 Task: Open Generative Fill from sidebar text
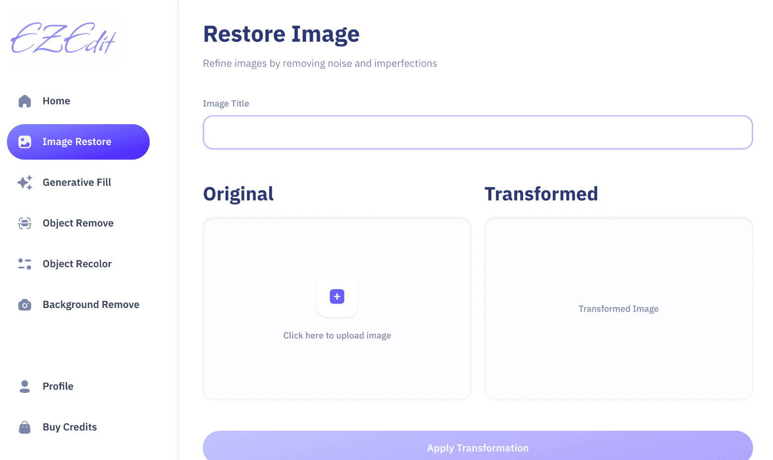click(x=77, y=183)
